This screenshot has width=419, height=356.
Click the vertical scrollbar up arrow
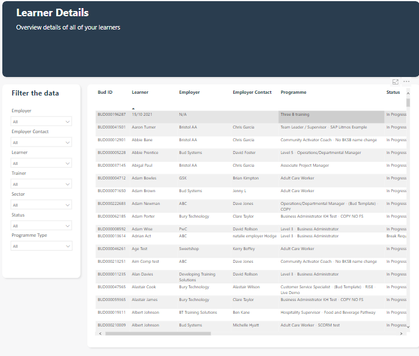click(x=408, y=93)
